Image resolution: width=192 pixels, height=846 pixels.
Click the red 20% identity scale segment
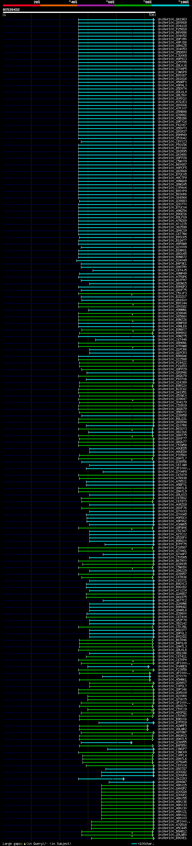coord(21,5)
